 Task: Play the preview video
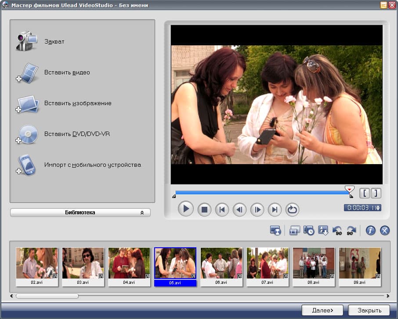(186, 209)
